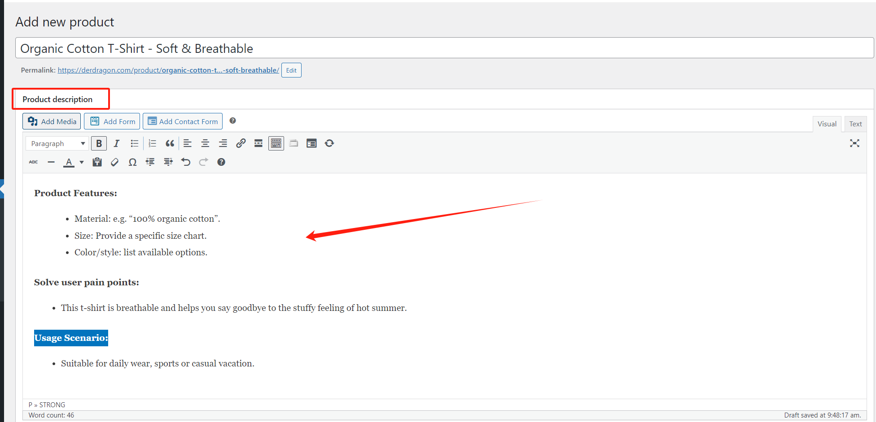Viewport: 876px width, 422px height.
Task: Toggle italic formatting
Action: [117, 143]
